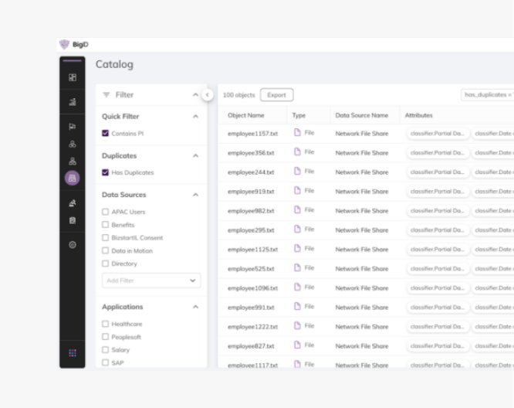This screenshot has height=408, width=514.
Task: Select the highlighted Catalog sidebar icon
Action: tap(73, 178)
